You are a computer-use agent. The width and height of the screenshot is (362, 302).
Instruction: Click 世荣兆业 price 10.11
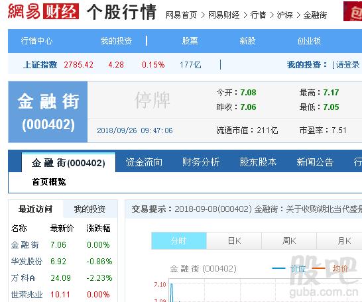(60, 295)
